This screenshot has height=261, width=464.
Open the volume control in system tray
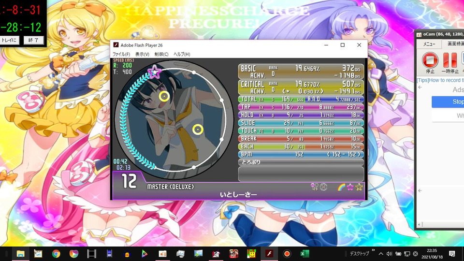pos(389,254)
